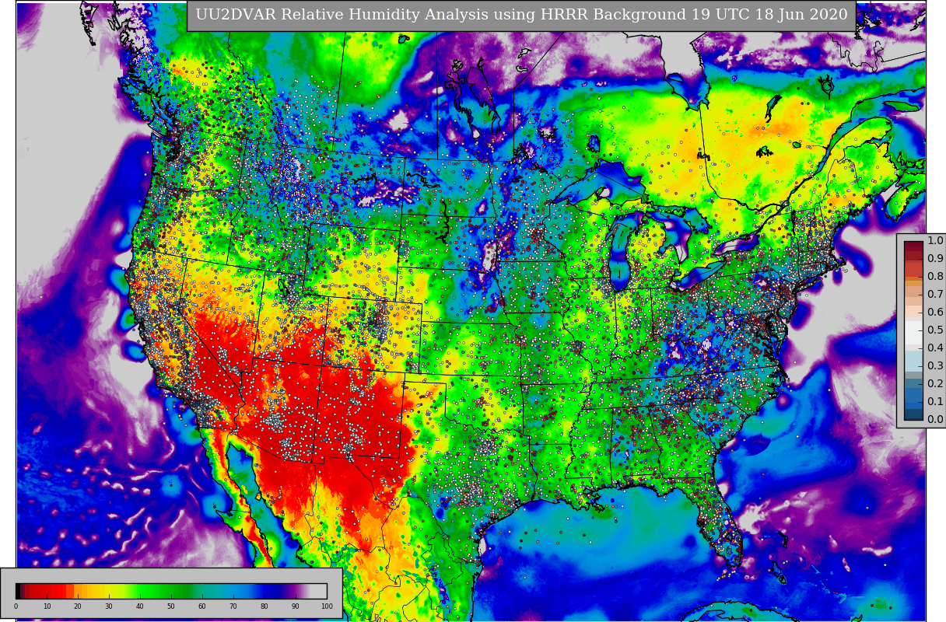Viewport: 946px width, 622px height.
Task: Click the 70 tick label on humidity colorbar
Action: (233, 606)
